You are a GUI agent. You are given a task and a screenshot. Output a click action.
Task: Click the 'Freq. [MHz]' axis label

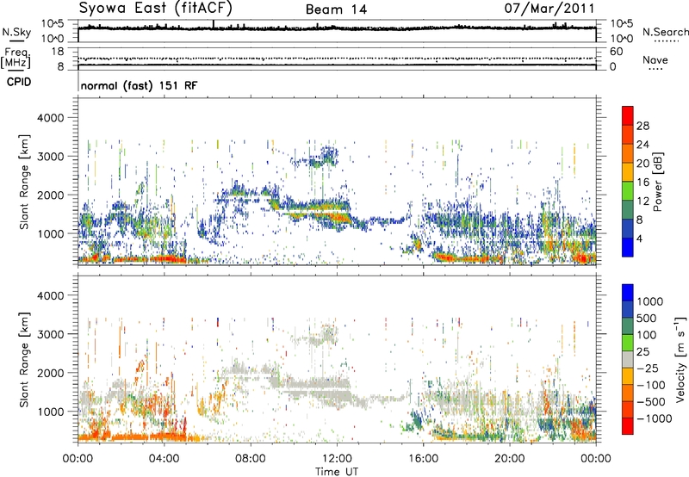[x=16, y=59]
